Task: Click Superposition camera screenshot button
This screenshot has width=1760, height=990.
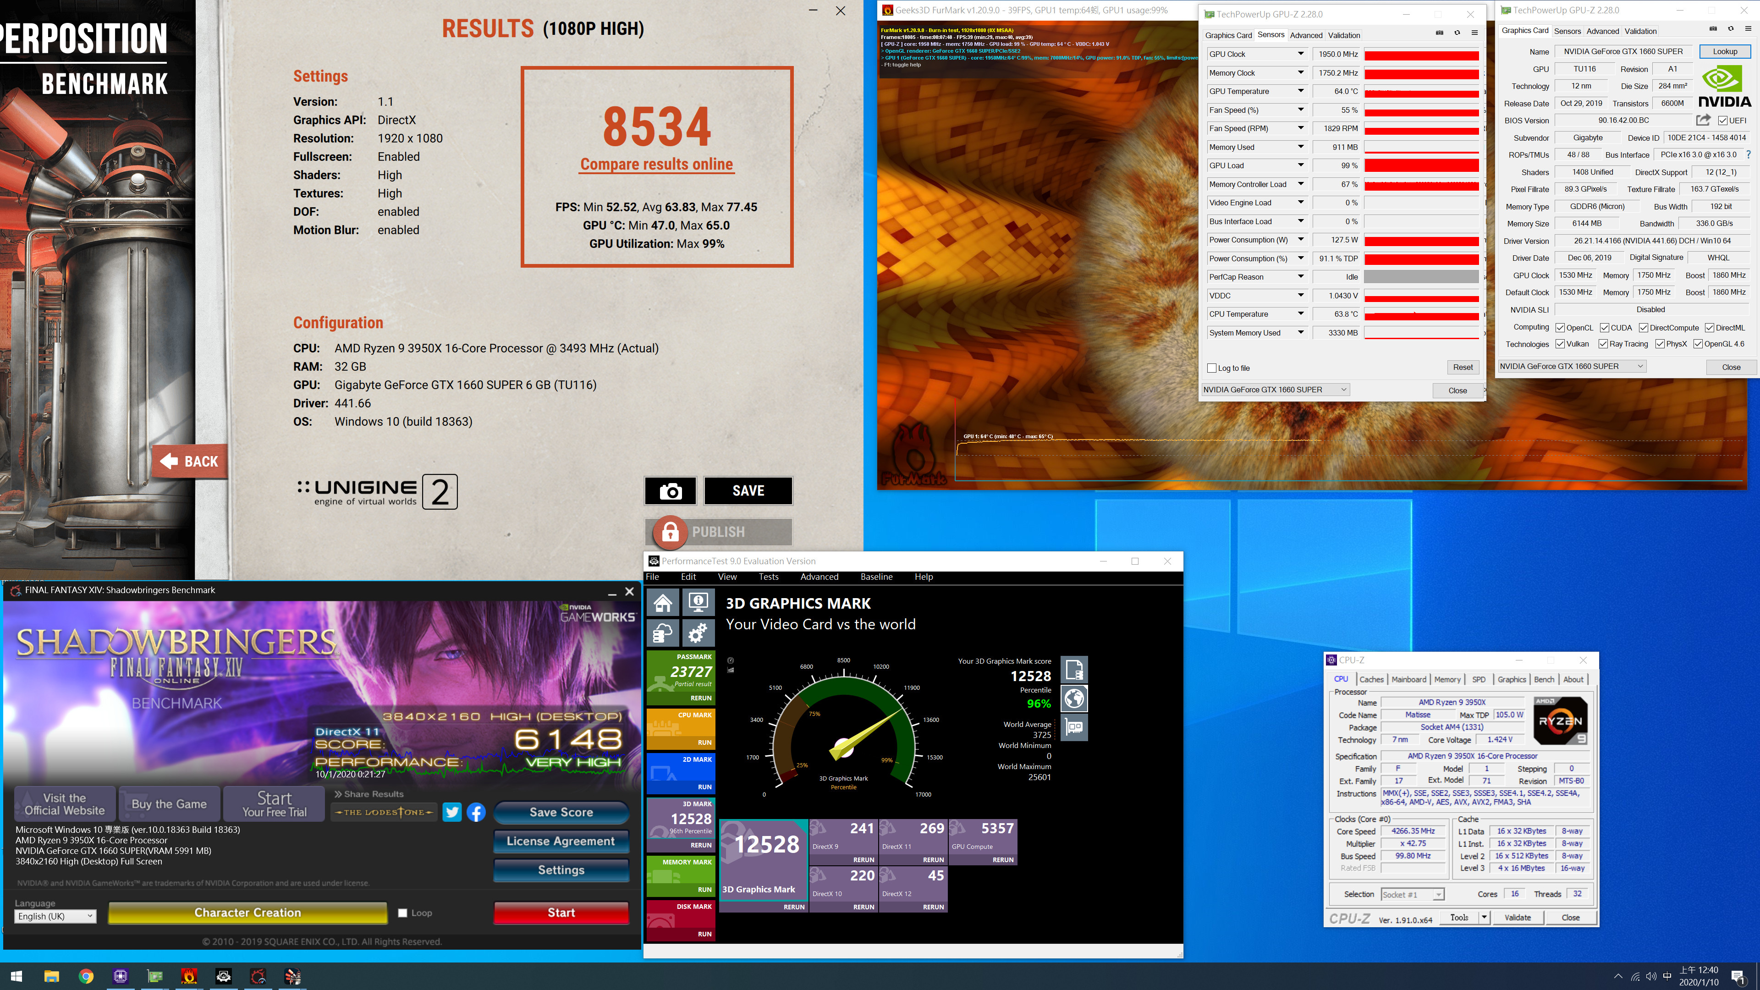Action: pyautogui.click(x=670, y=490)
